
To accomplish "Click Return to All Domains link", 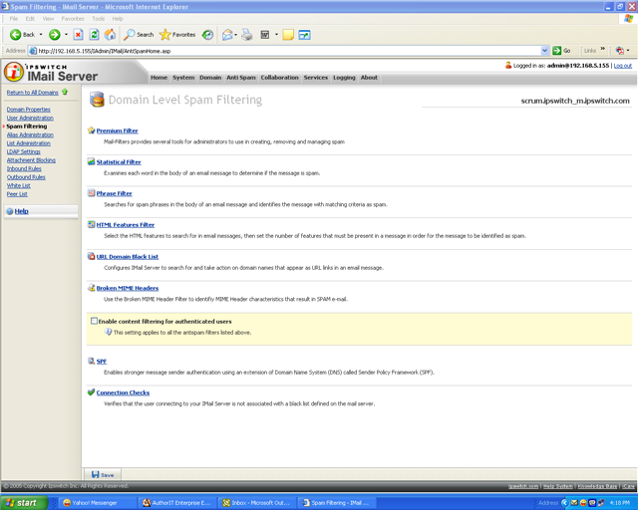I will click(x=32, y=93).
